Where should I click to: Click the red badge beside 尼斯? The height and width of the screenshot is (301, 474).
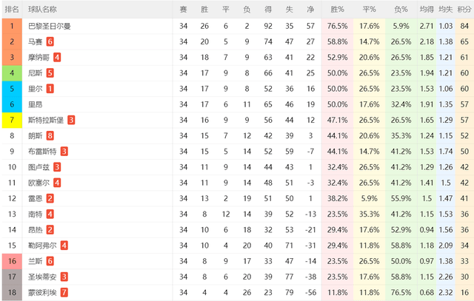[x=50, y=73]
